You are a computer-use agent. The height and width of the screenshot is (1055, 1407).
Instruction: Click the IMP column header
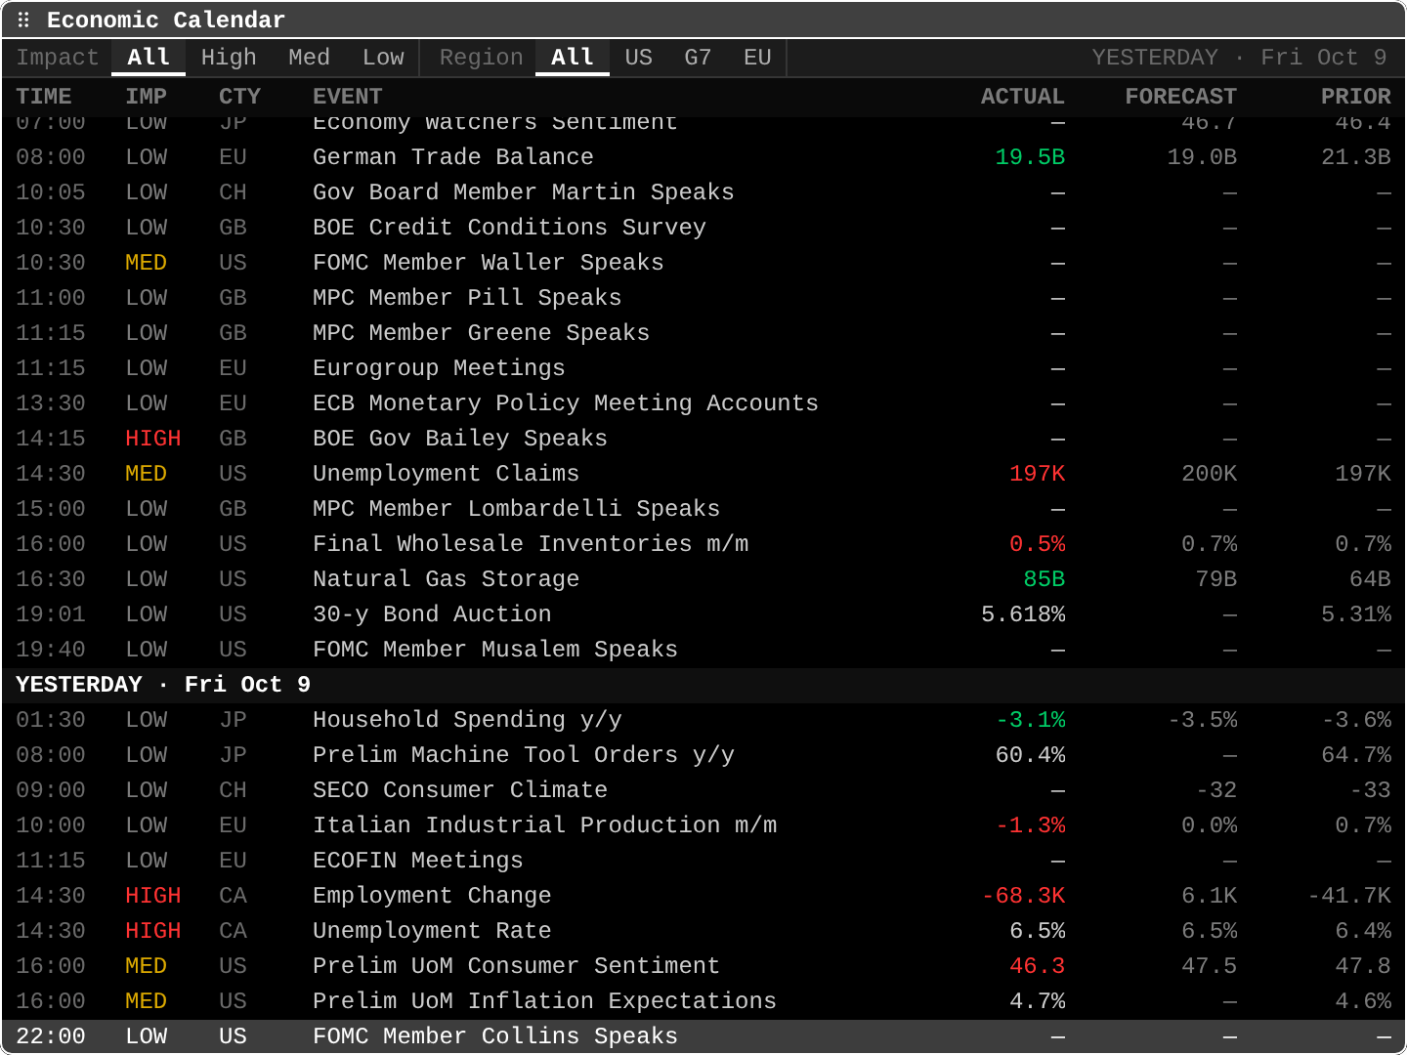146,97
